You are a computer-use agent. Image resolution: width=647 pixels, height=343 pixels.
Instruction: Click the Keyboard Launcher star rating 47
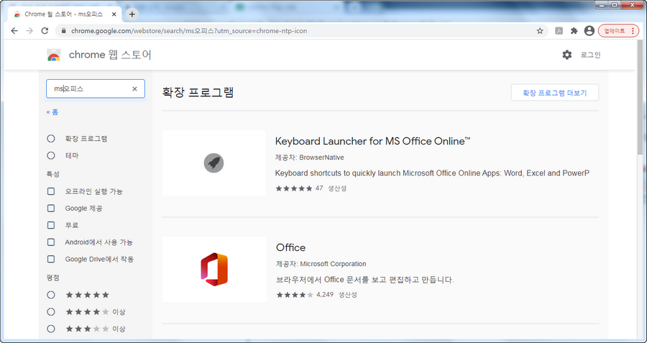tap(299, 188)
